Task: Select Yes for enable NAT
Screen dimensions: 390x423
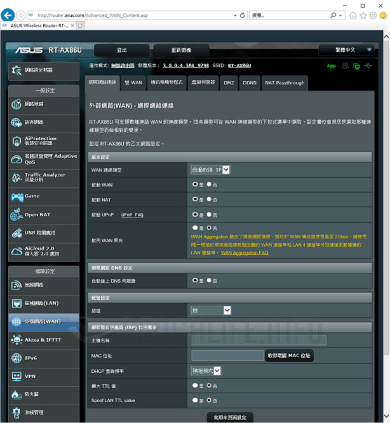Action: [x=195, y=199]
